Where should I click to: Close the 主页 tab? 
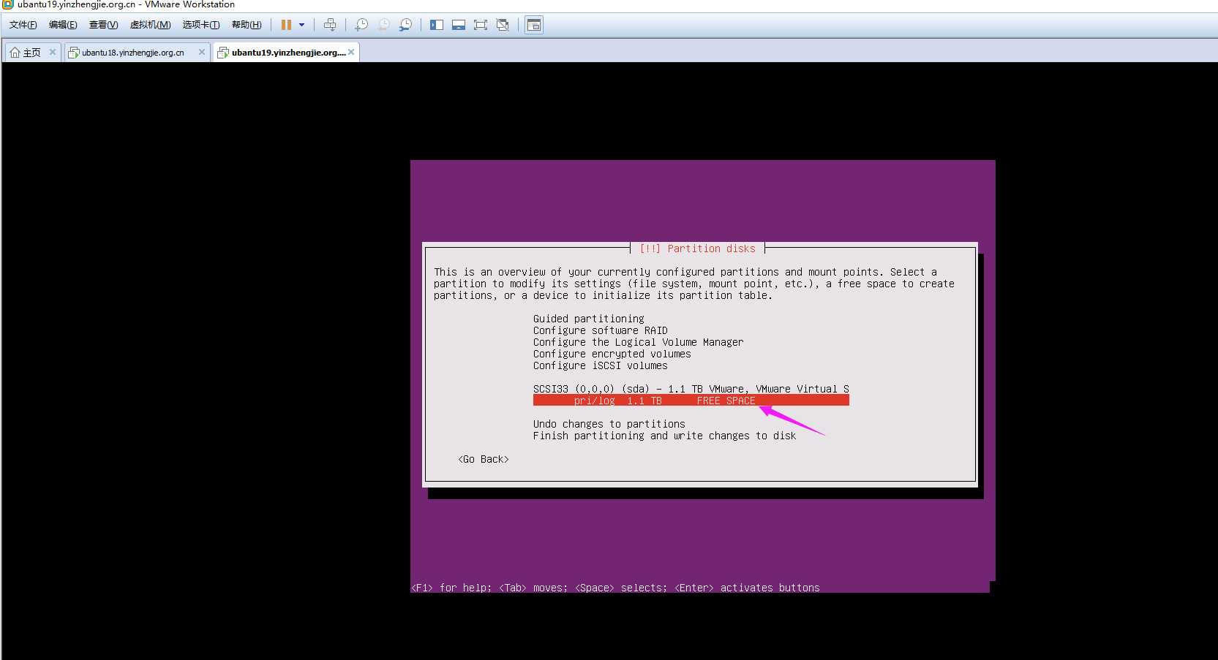pyautogui.click(x=53, y=52)
